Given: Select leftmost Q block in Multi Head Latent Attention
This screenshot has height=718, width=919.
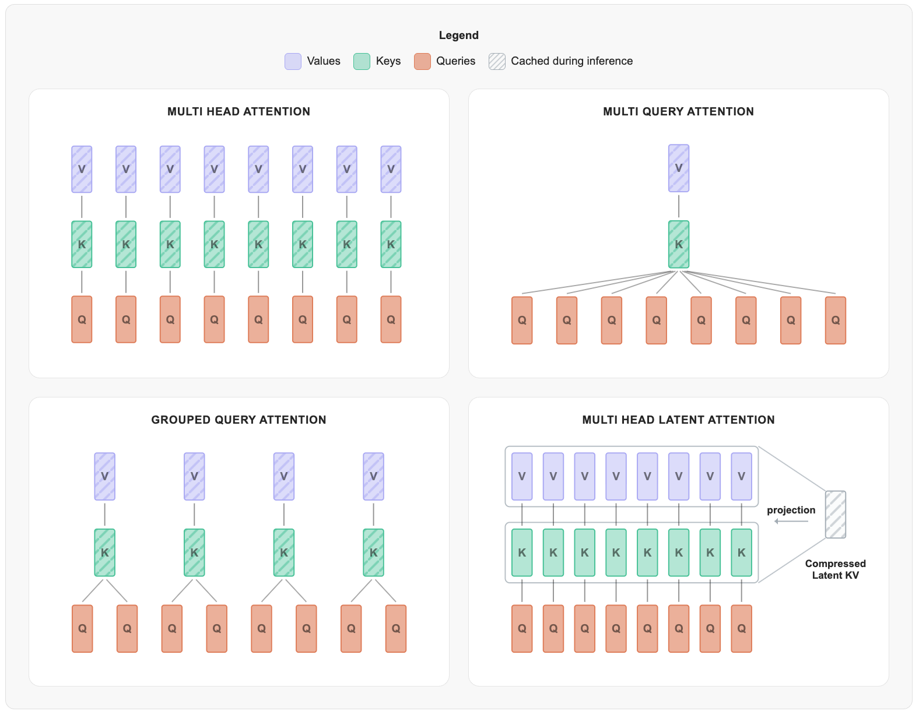Looking at the screenshot, I should point(522,628).
